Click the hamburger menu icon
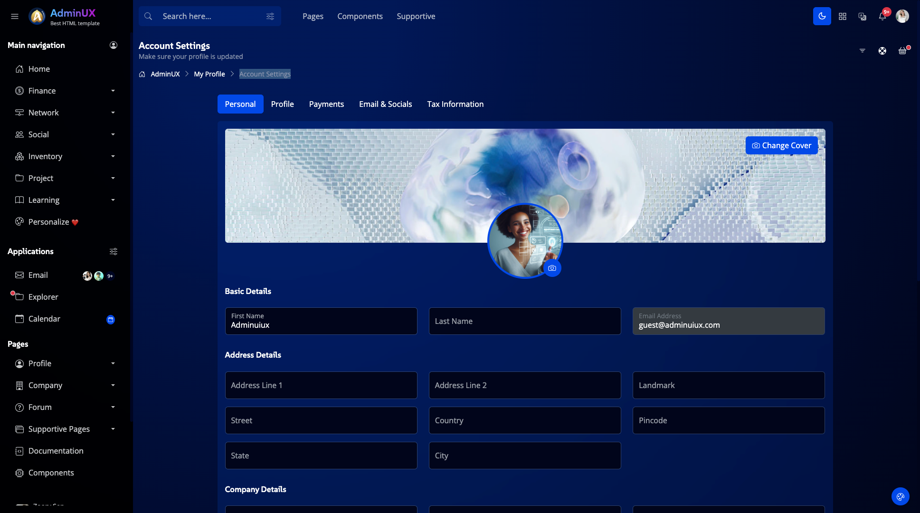This screenshot has width=920, height=513. click(x=15, y=16)
